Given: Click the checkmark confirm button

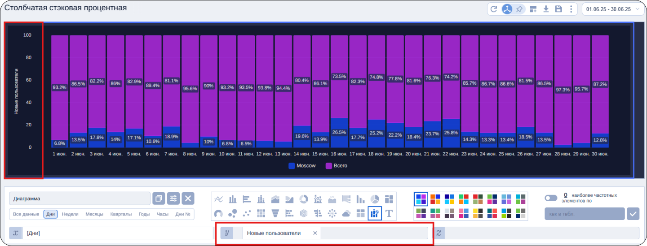Looking at the screenshot, I should (634, 214).
